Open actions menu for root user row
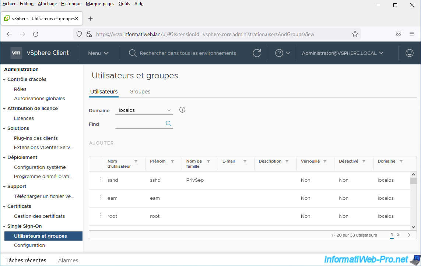 click(x=101, y=215)
